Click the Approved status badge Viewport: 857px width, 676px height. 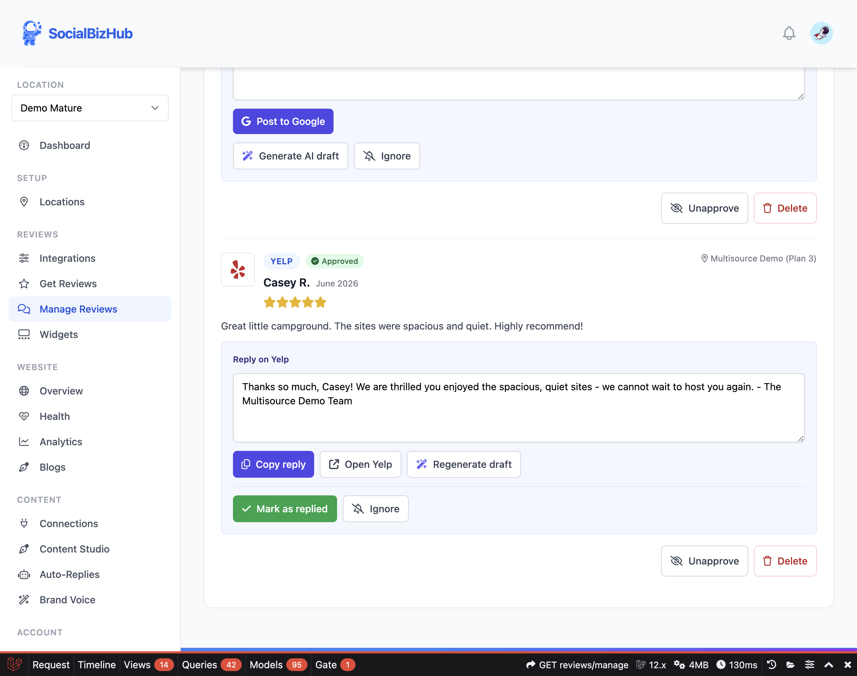point(335,261)
